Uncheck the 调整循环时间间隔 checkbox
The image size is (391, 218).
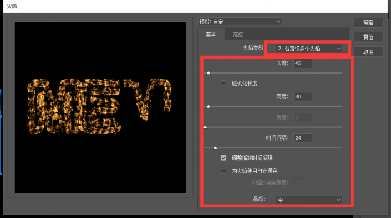coord(224,158)
